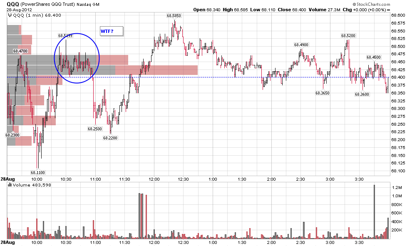
Task: Click the 11:00 time label under price chart
Action: [x=95, y=179]
